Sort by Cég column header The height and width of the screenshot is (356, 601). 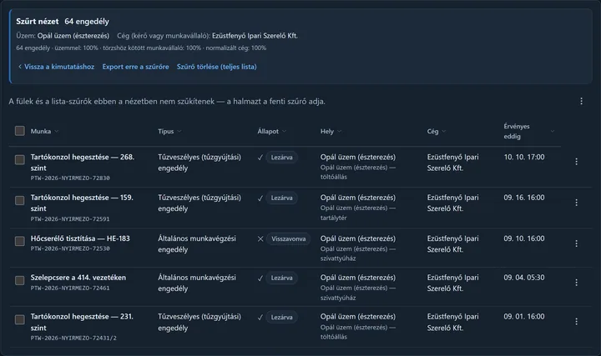437,131
